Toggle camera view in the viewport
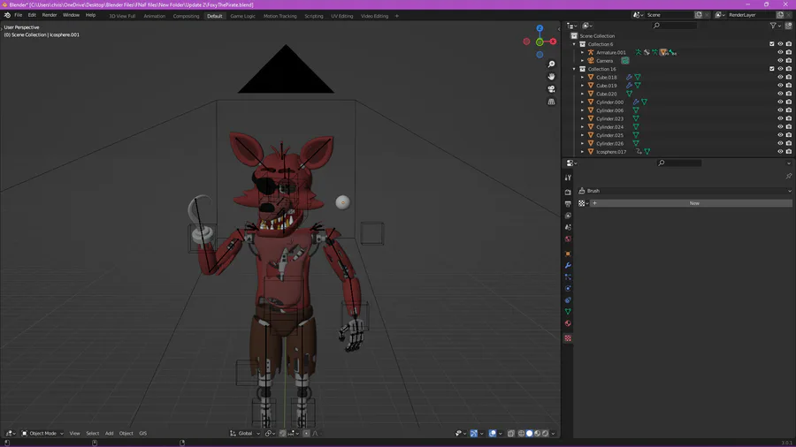Screen dimensions: 796x447 click(551, 89)
